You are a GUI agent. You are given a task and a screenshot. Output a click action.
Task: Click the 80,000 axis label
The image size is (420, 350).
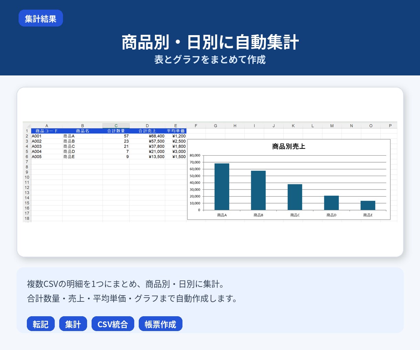[195, 155]
